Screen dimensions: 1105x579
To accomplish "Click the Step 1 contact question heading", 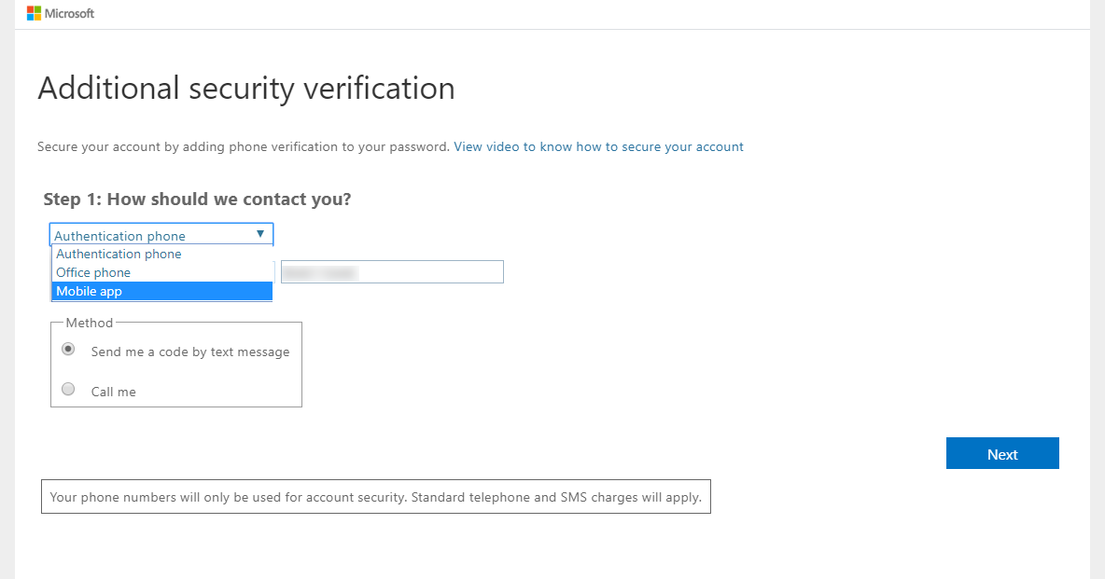I will pyautogui.click(x=197, y=200).
